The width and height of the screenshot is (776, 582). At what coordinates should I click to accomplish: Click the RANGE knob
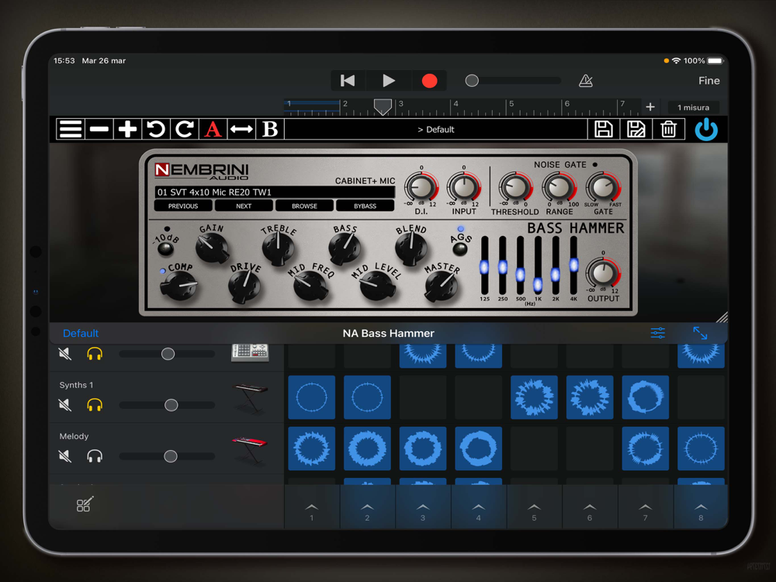point(559,188)
